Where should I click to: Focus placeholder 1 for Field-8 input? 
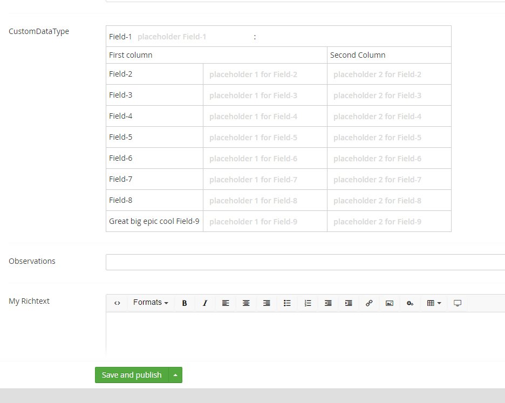point(265,201)
